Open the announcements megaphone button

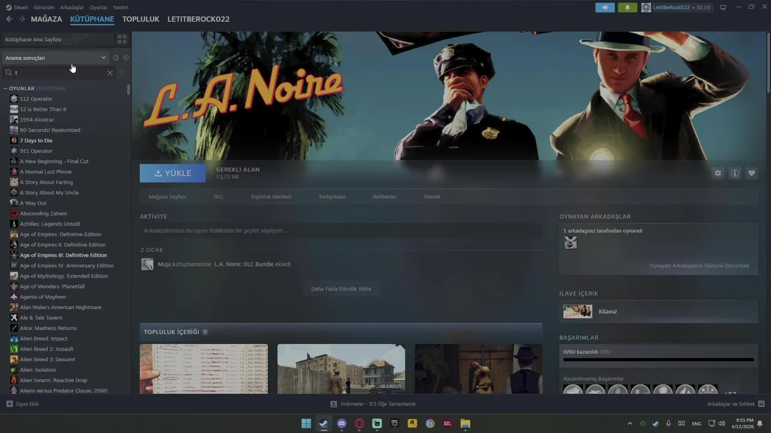pos(605,7)
